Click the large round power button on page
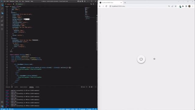 pos(141,59)
